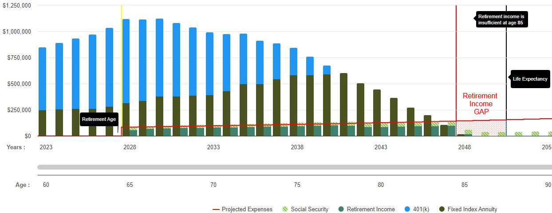Select the black Retirement Age callout
Screen dimensions: 552x213
(99, 120)
